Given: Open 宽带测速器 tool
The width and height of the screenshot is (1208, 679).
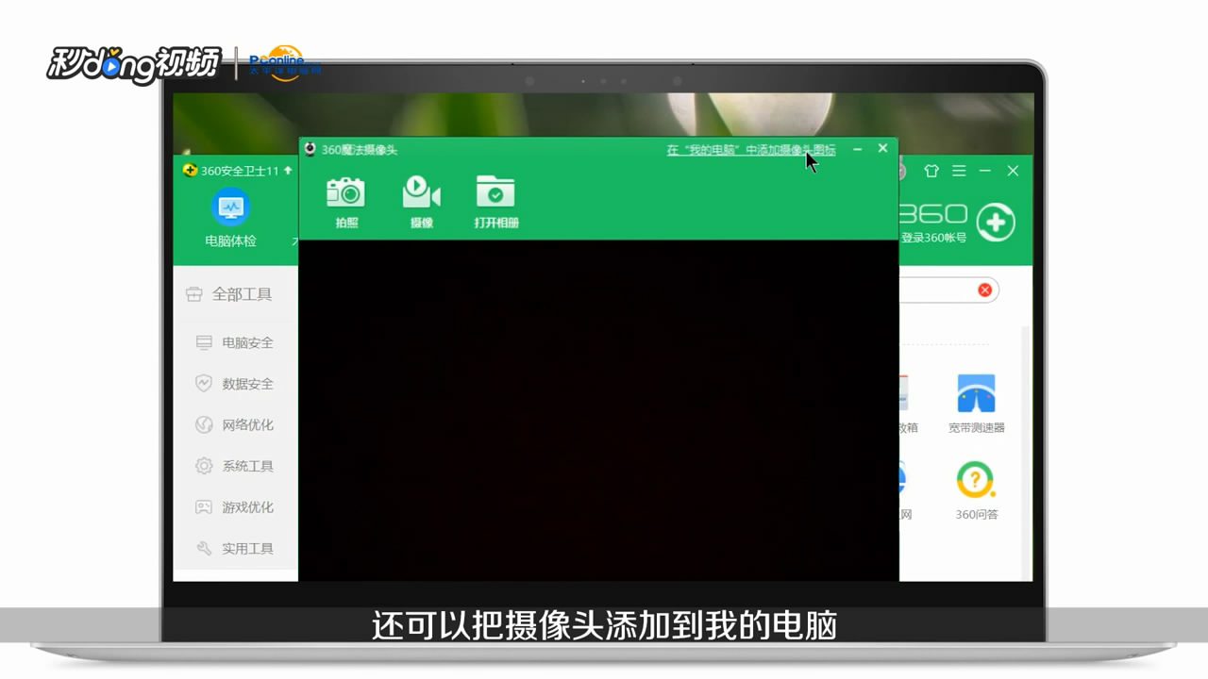Looking at the screenshot, I should coord(976,404).
